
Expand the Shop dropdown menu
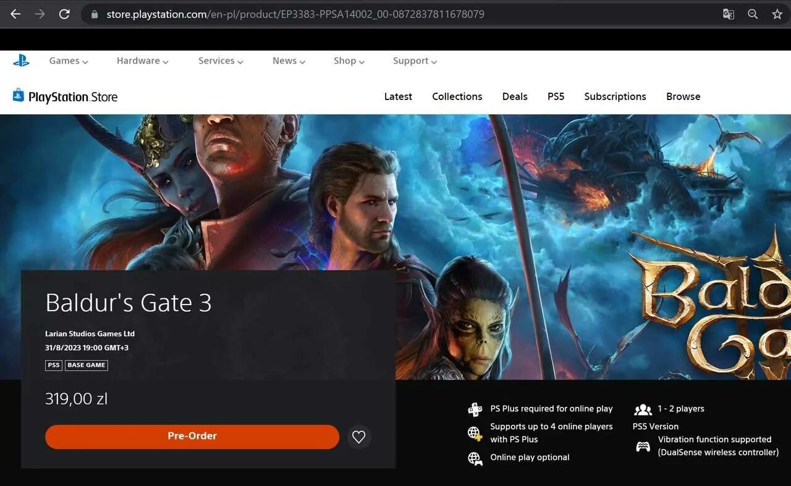(x=349, y=61)
